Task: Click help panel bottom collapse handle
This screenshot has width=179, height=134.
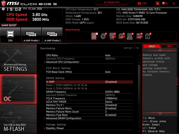Action: click(x=160, y=114)
